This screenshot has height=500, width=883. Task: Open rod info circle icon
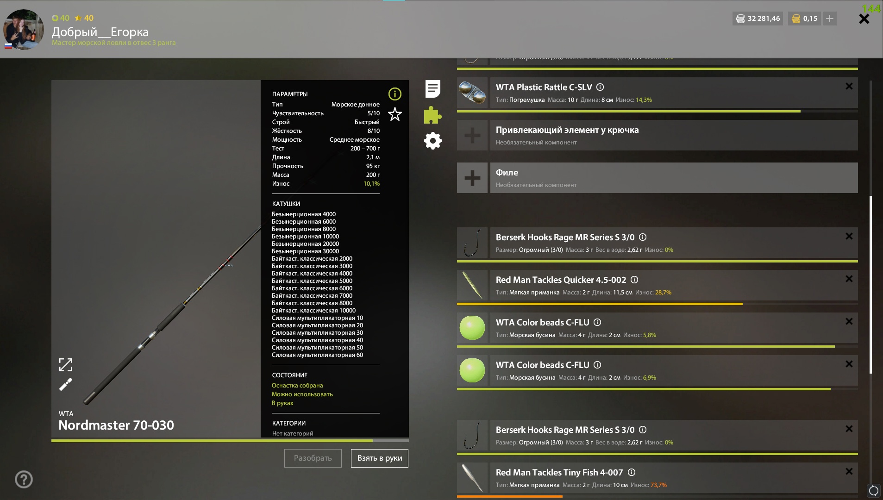pos(395,94)
